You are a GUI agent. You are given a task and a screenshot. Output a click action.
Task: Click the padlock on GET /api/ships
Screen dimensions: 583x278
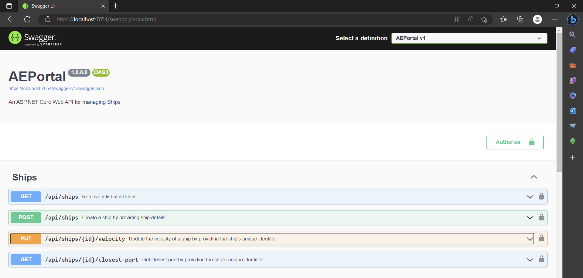542,196
